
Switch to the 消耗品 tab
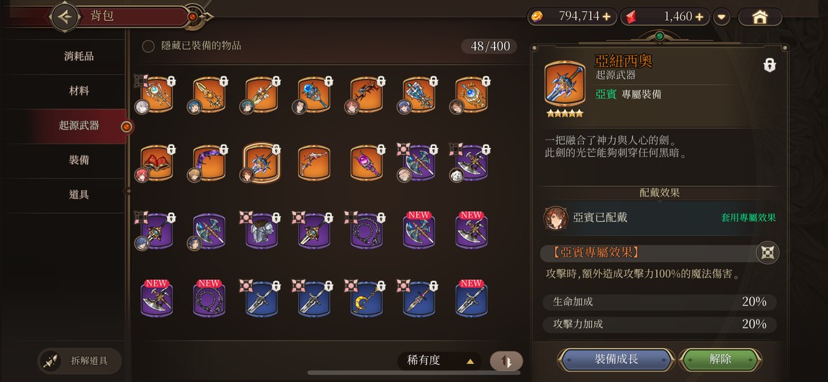click(78, 56)
